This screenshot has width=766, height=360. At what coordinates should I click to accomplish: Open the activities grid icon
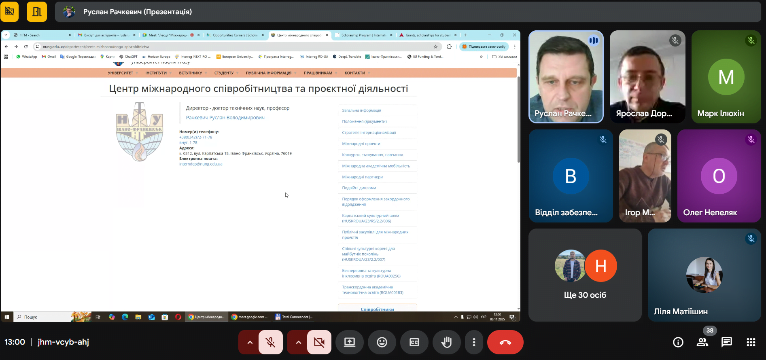751,342
